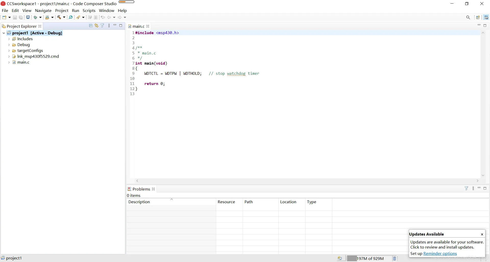Toggle Link with Editor in Project Explorer
The width and height of the screenshot is (490, 262).
point(96,26)
